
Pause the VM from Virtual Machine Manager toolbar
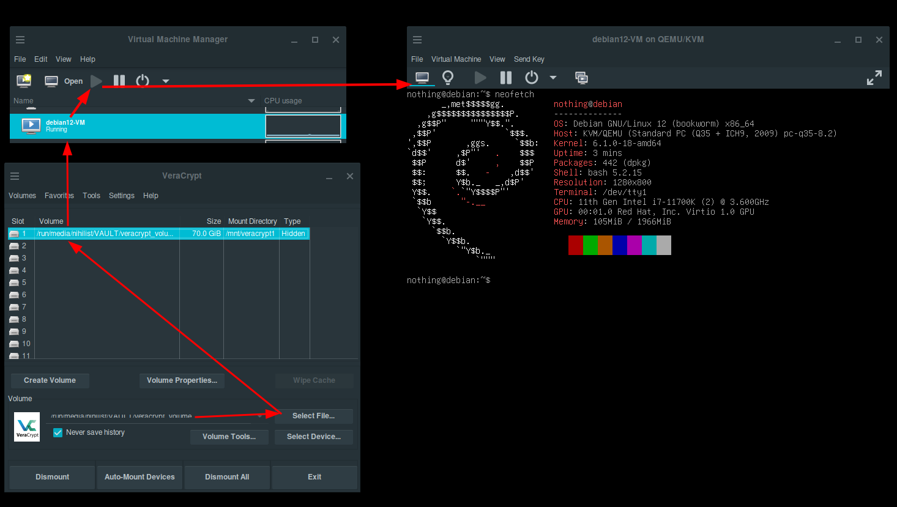pyautogui.click(x=119, y=81)
